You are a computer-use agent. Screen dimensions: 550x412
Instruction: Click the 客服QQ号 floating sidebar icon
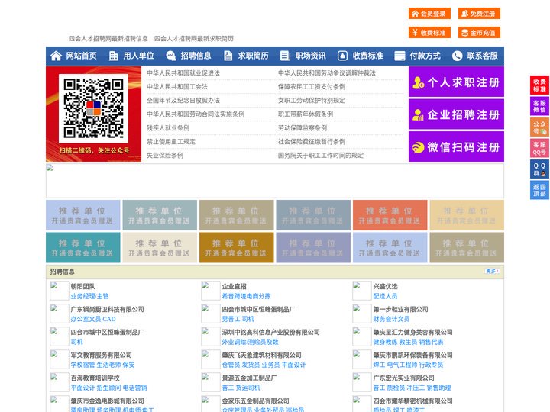click(x=539, y=148)
